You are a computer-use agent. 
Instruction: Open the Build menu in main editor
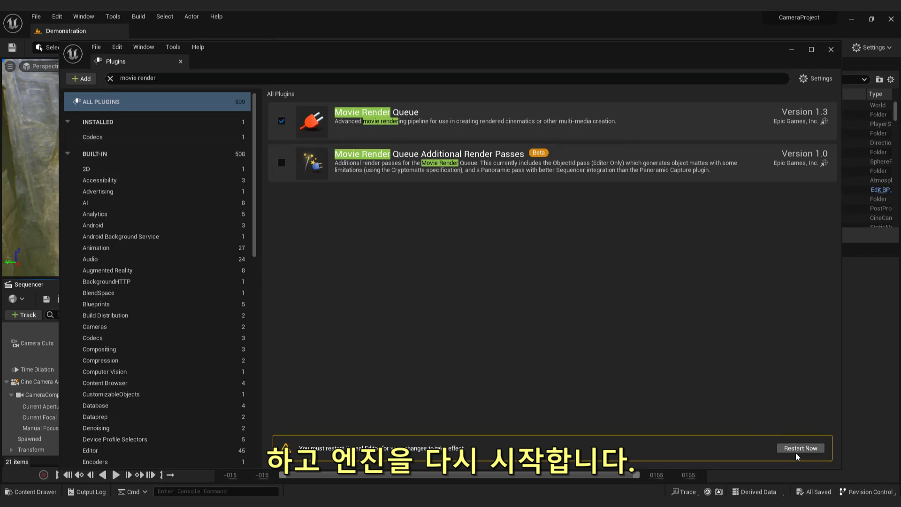coord(138,16)
